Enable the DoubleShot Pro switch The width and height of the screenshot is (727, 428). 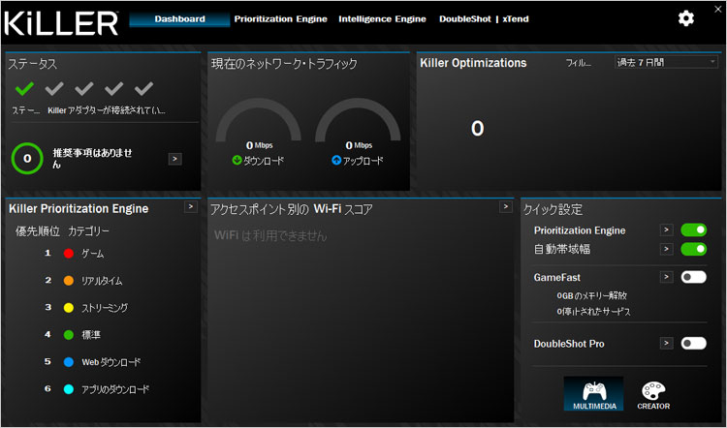click(x=694, y=343)
